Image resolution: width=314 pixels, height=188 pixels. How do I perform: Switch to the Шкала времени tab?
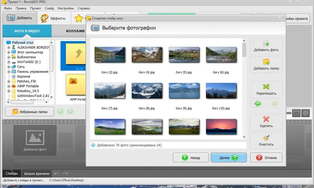(37, 174)
